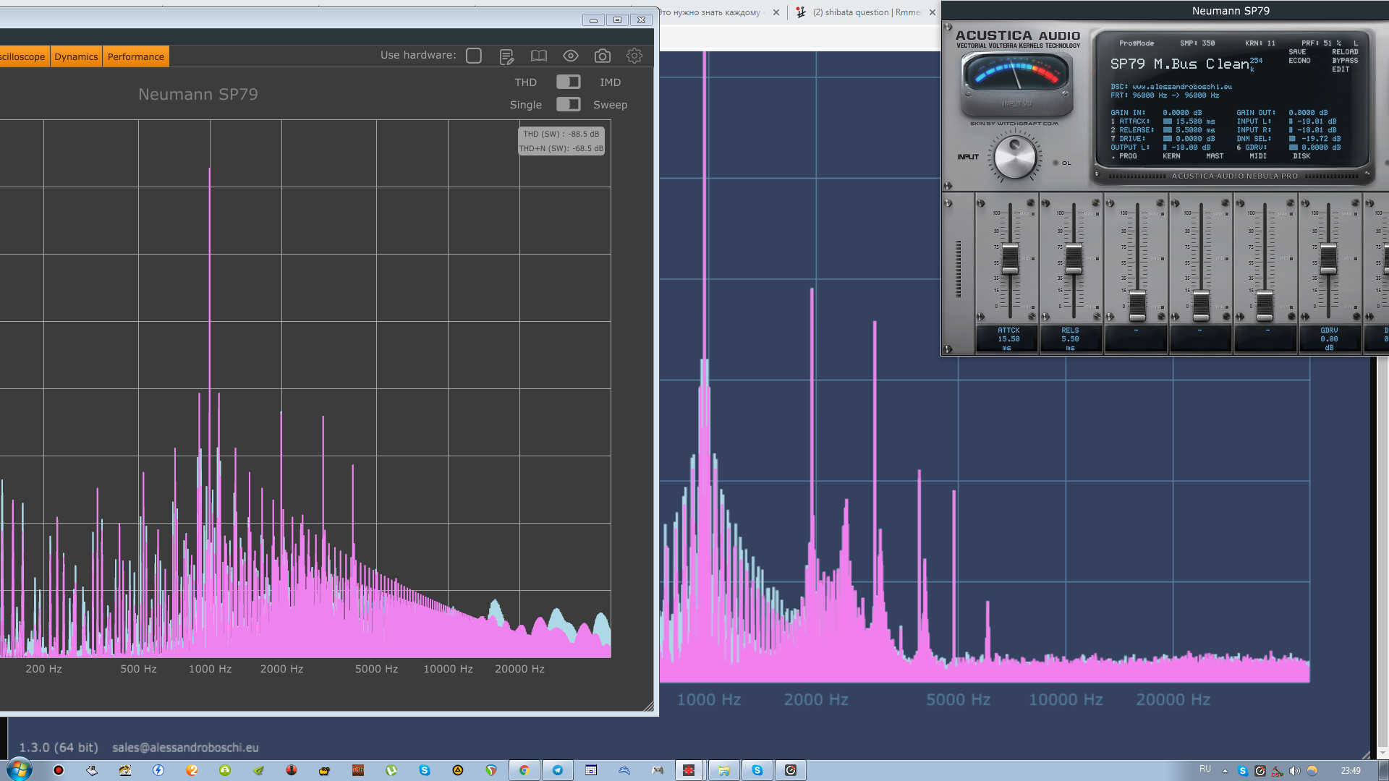This screenshot has width=1389, height=781.
Task: Open the MIDI page in Nebula
Action: point(1258,156)
